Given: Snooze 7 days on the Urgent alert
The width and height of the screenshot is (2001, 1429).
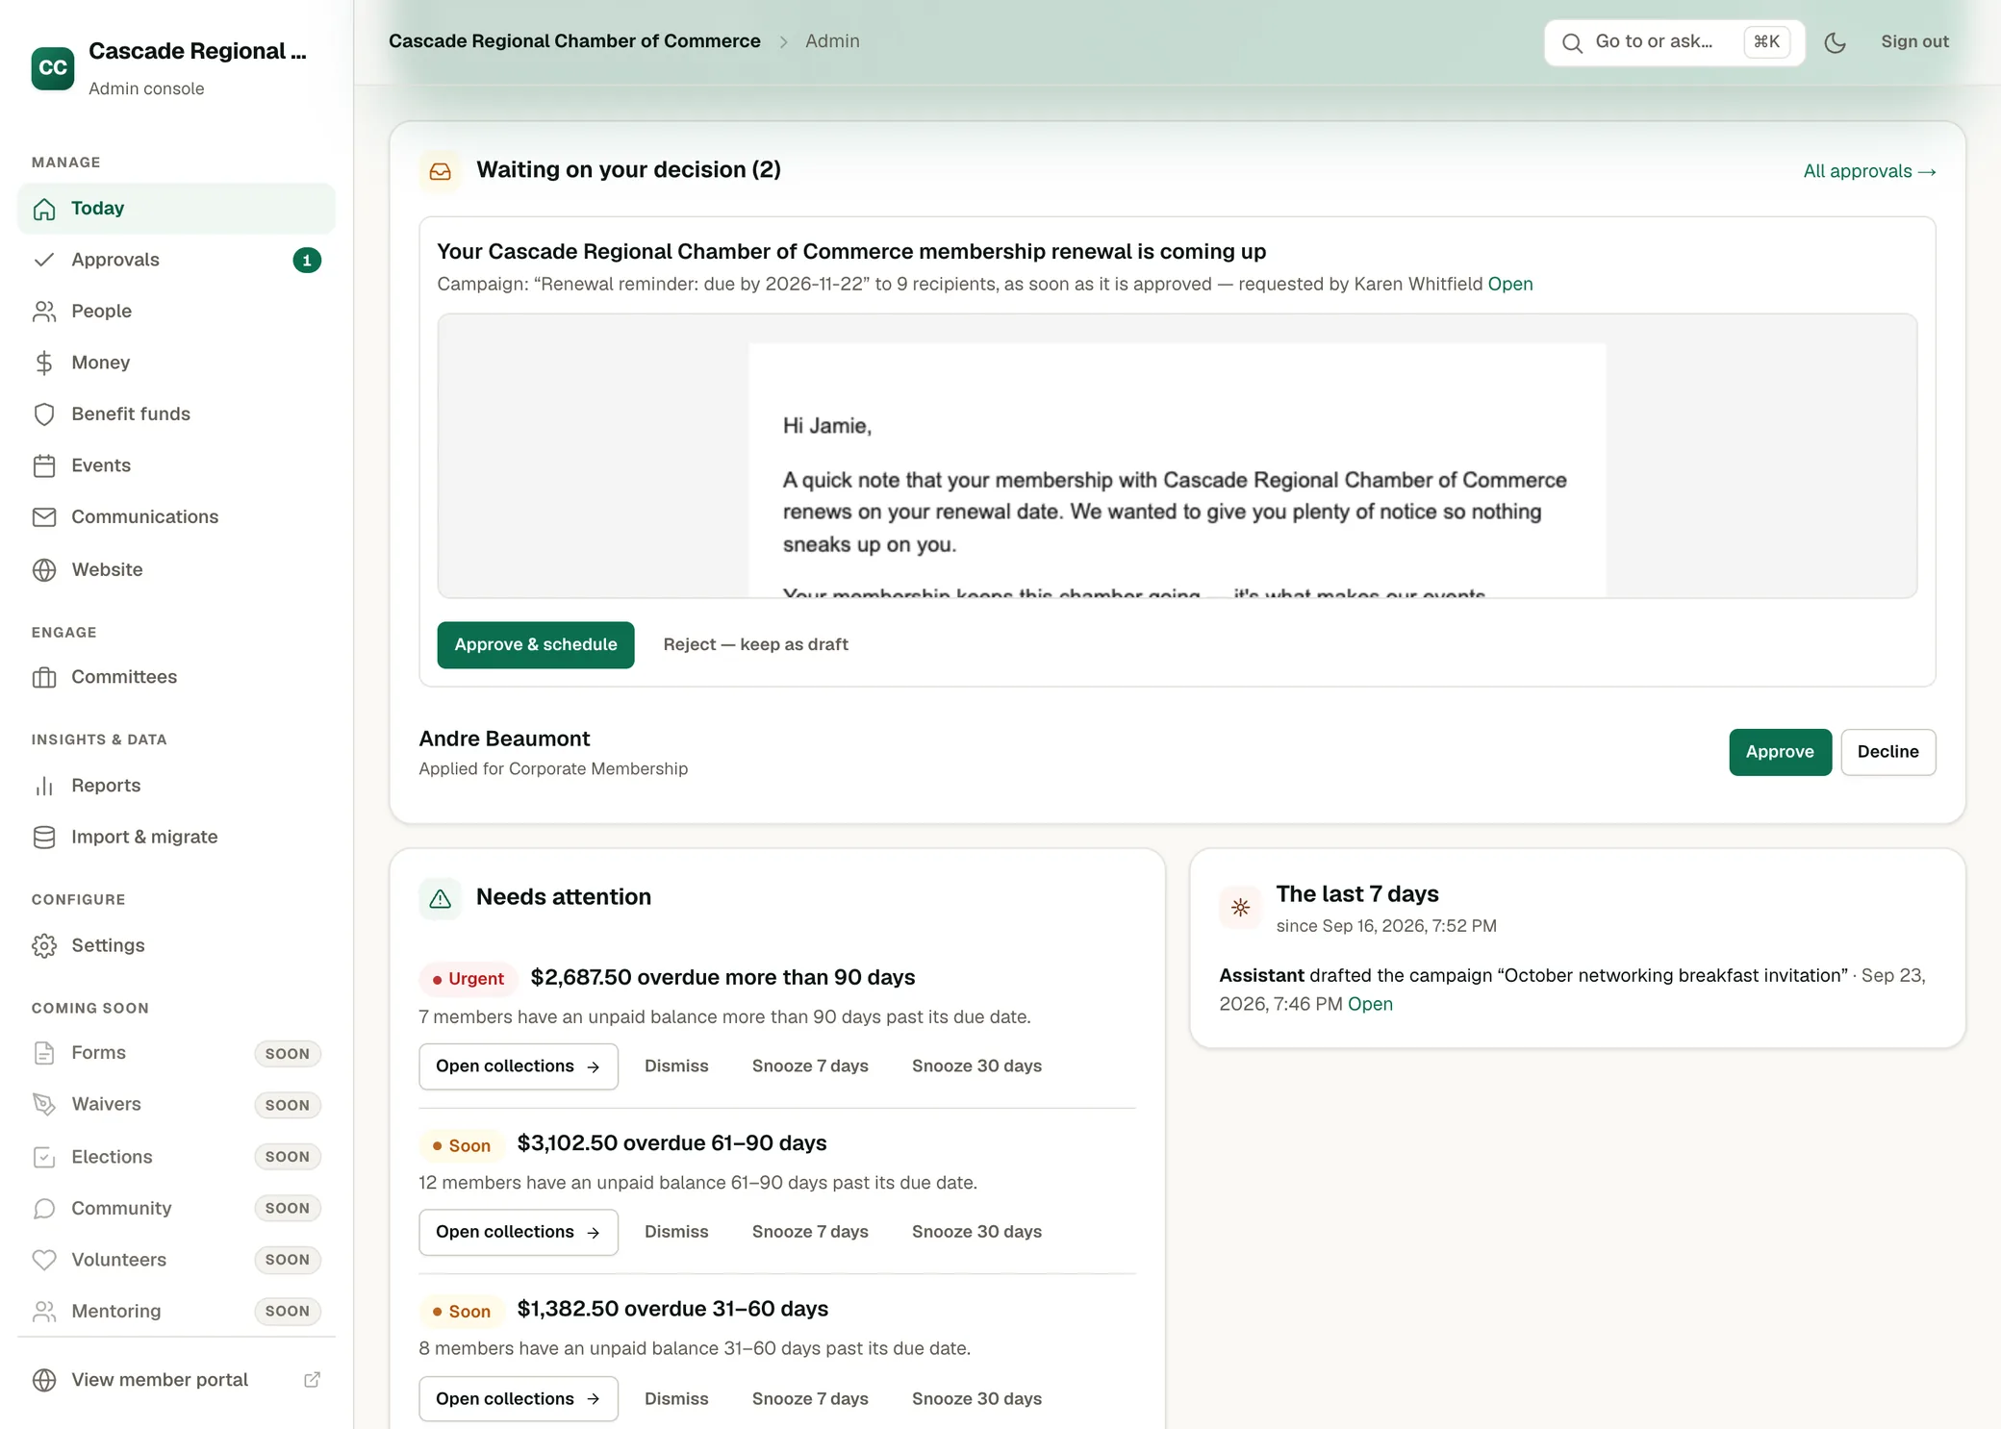Looking at the screenshot, I should [810, 1066].
